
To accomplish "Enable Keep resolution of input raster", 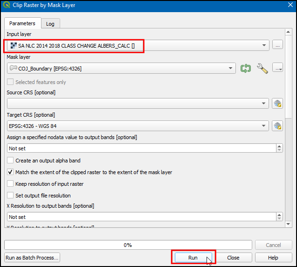I will tap(11, 184).
